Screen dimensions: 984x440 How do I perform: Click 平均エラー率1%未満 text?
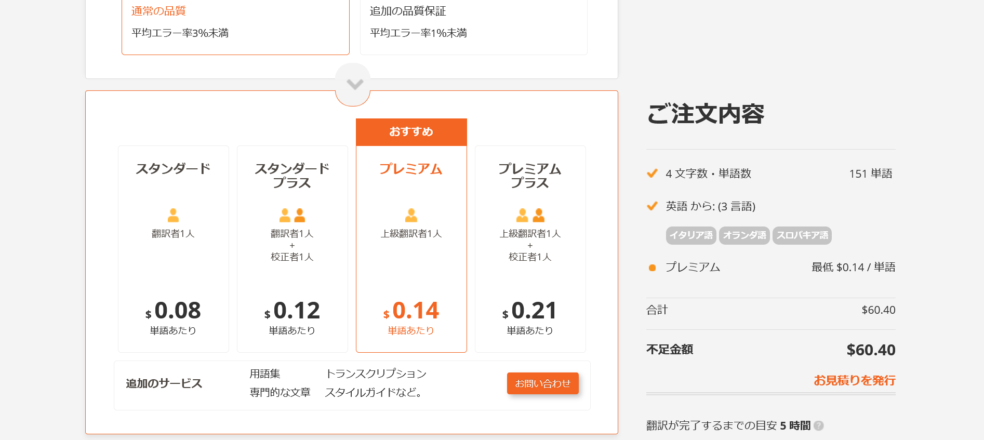(418, 33)
